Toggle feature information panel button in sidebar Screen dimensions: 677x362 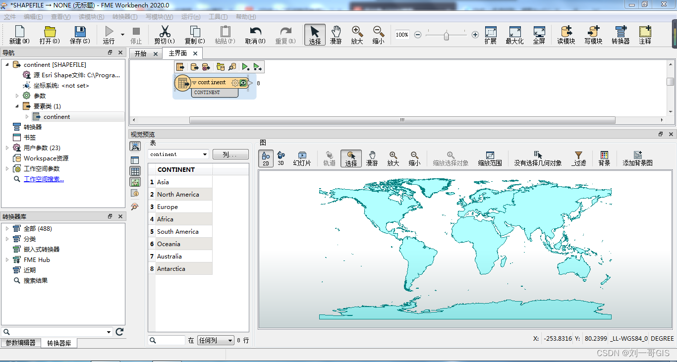[x=135, y=194]
